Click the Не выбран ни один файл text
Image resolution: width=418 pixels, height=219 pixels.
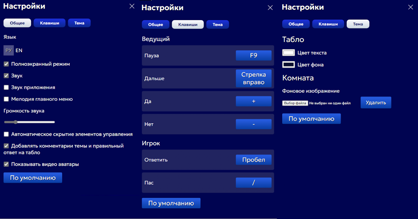click(330, 103)
